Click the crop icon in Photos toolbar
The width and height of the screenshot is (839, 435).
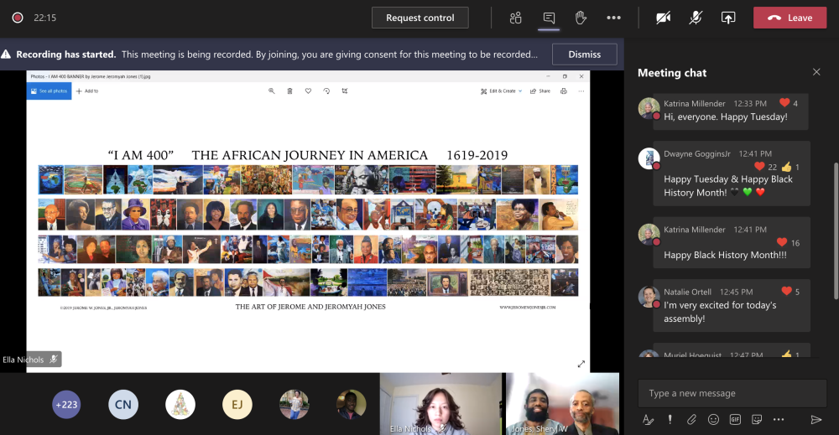pyautogui.click(x=345, y=91)
